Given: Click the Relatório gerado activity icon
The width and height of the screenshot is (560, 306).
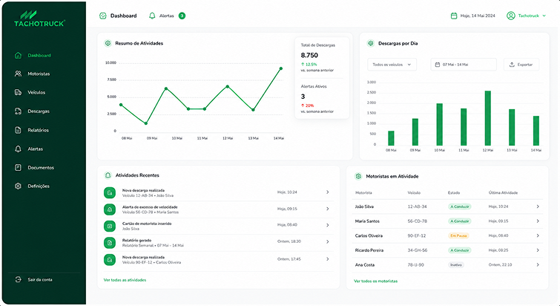Looking at the screenshot, I should tap(110, 243).
